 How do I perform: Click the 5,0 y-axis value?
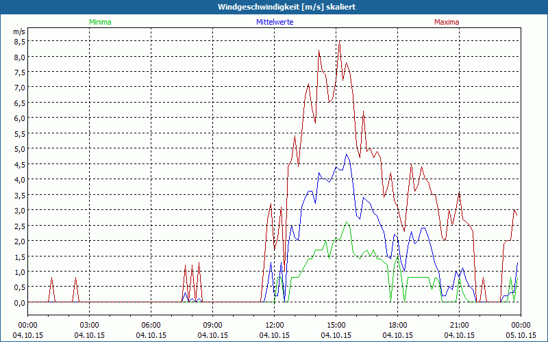pos(19,149)
